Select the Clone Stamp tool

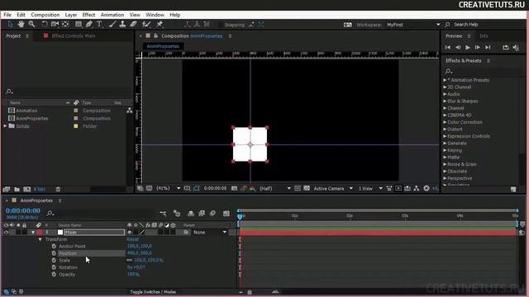(122, 24)
